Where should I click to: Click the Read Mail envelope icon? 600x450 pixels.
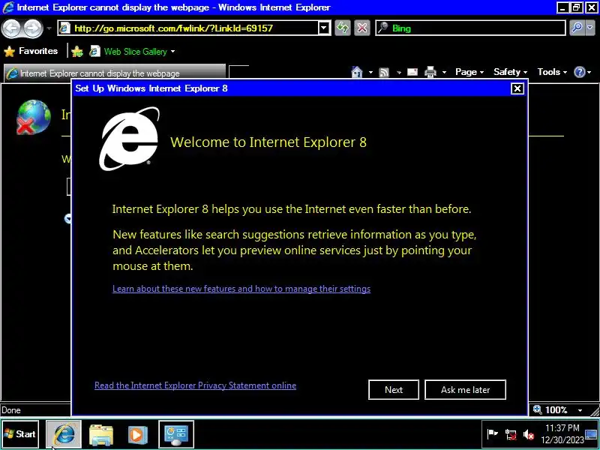[412, 72]
